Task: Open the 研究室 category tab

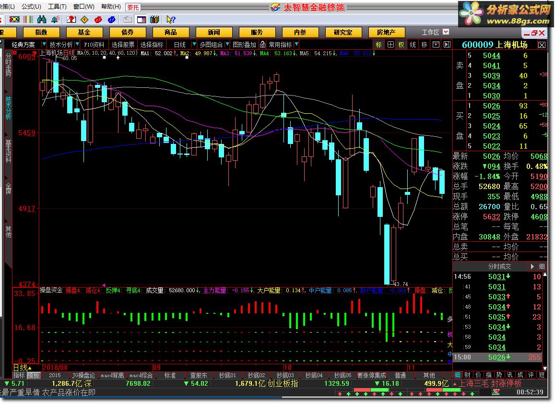Action: [343, 32]
